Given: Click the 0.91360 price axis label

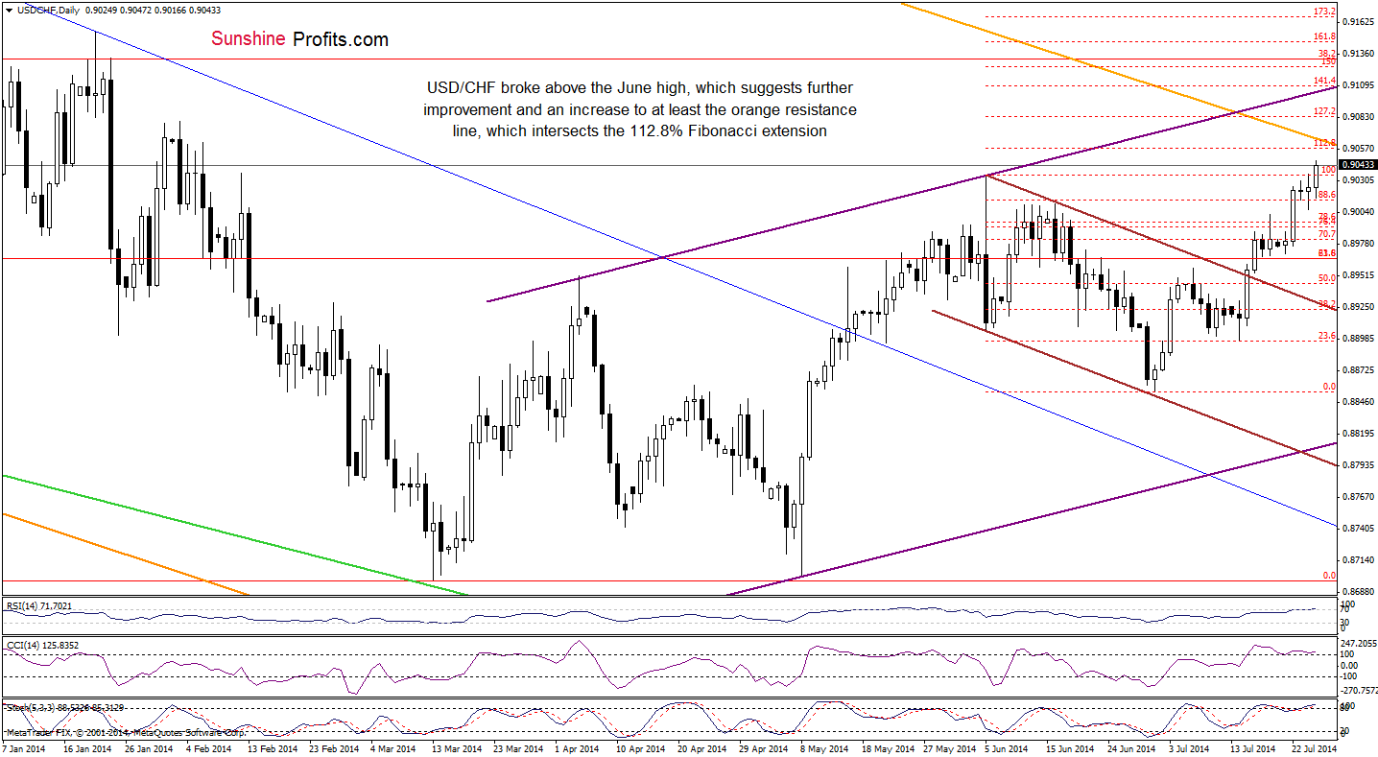Looking at the screenshot, I should click(1359, 53).
